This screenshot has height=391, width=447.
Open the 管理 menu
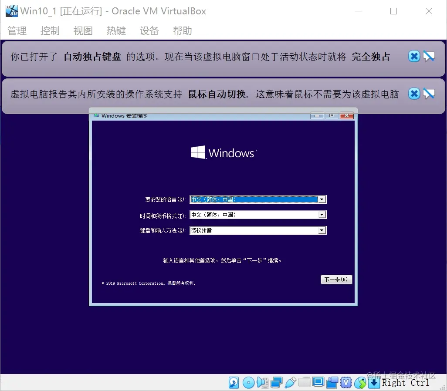pyautogui.click(x=17, y=30)
